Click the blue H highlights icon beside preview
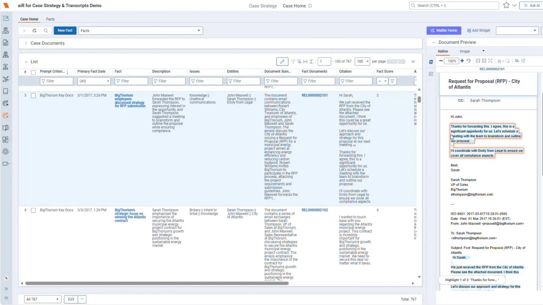The height and width of the screenshot is (305, 543). tap(431, 62)
